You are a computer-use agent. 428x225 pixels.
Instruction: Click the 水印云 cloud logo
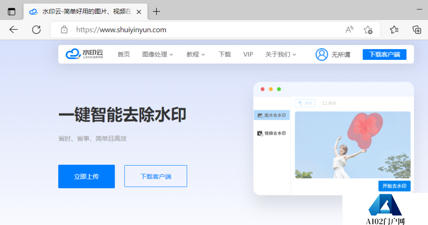pyautogui.click(x=85, y=54)
